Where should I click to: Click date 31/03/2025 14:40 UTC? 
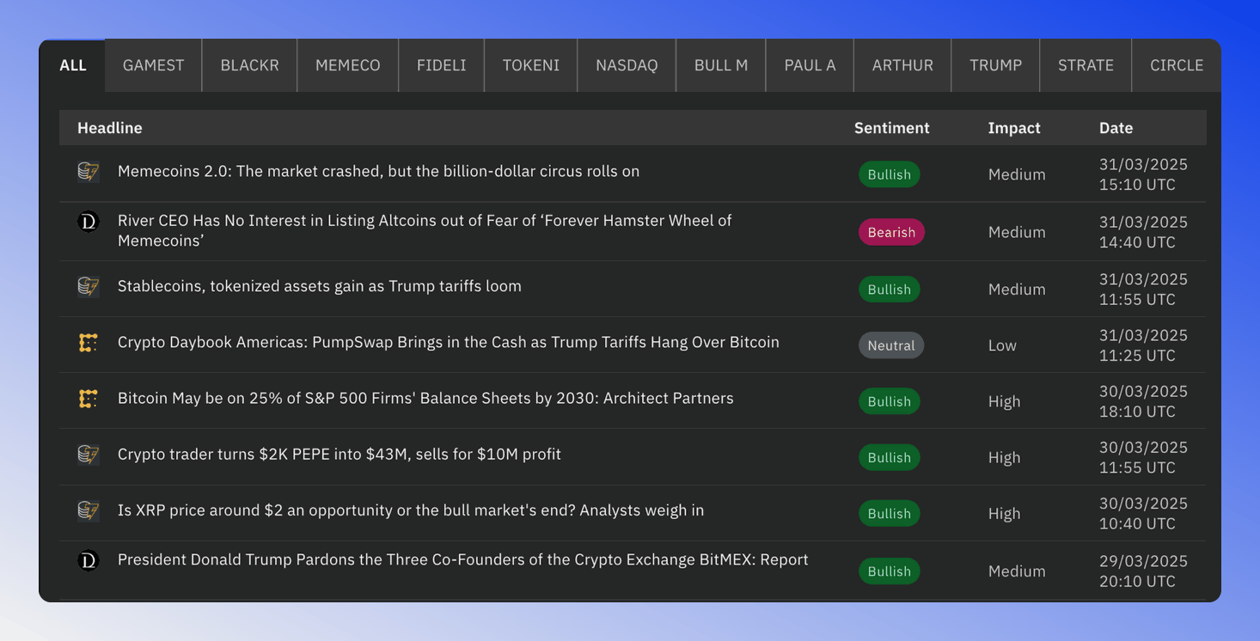pyautogui.click(x=1143, y=232)
